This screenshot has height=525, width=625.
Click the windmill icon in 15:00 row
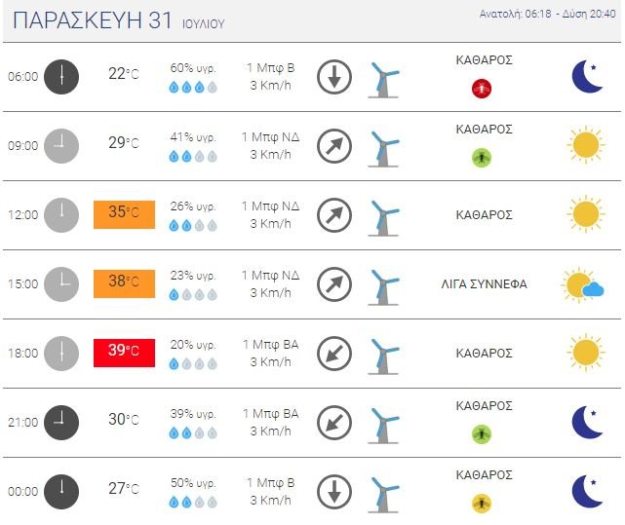[x=384, y=284]
